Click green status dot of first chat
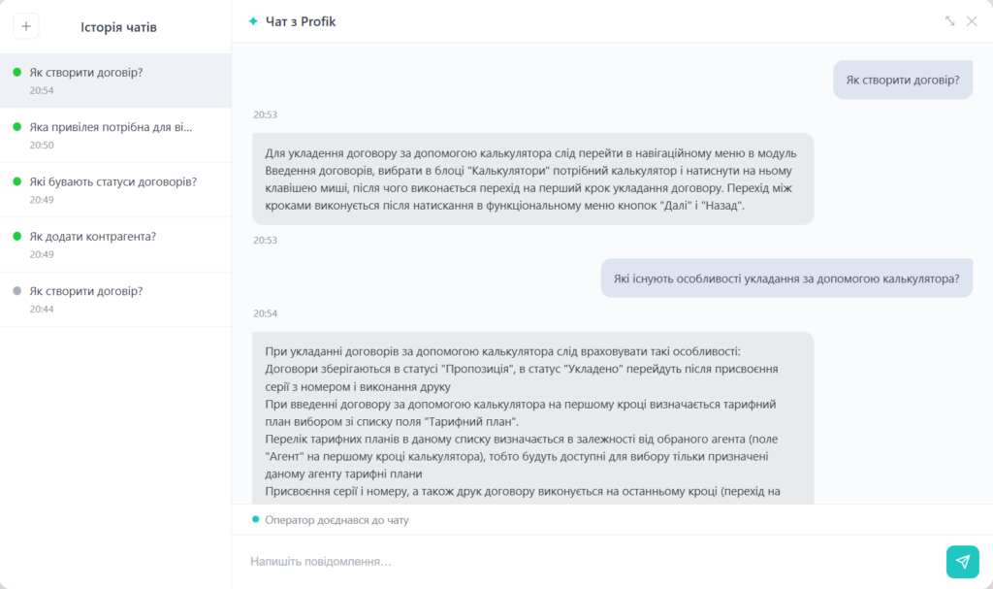 (x=17, y=72)
